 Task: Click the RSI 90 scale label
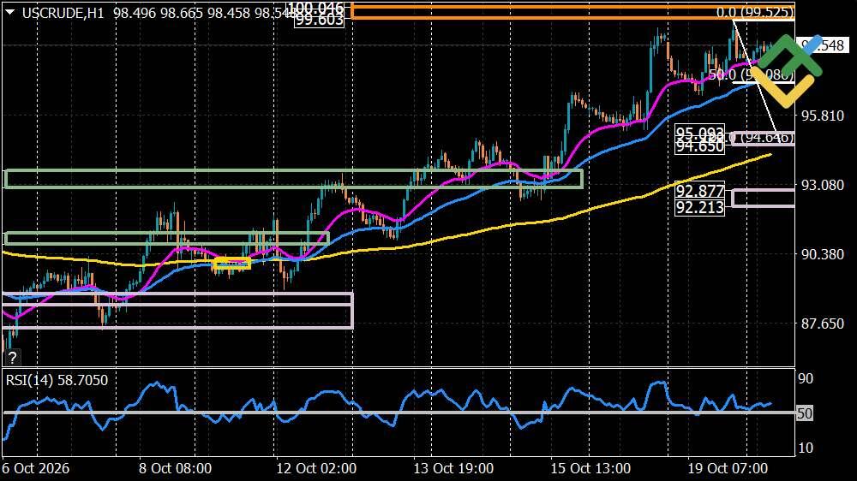(806, 378)
